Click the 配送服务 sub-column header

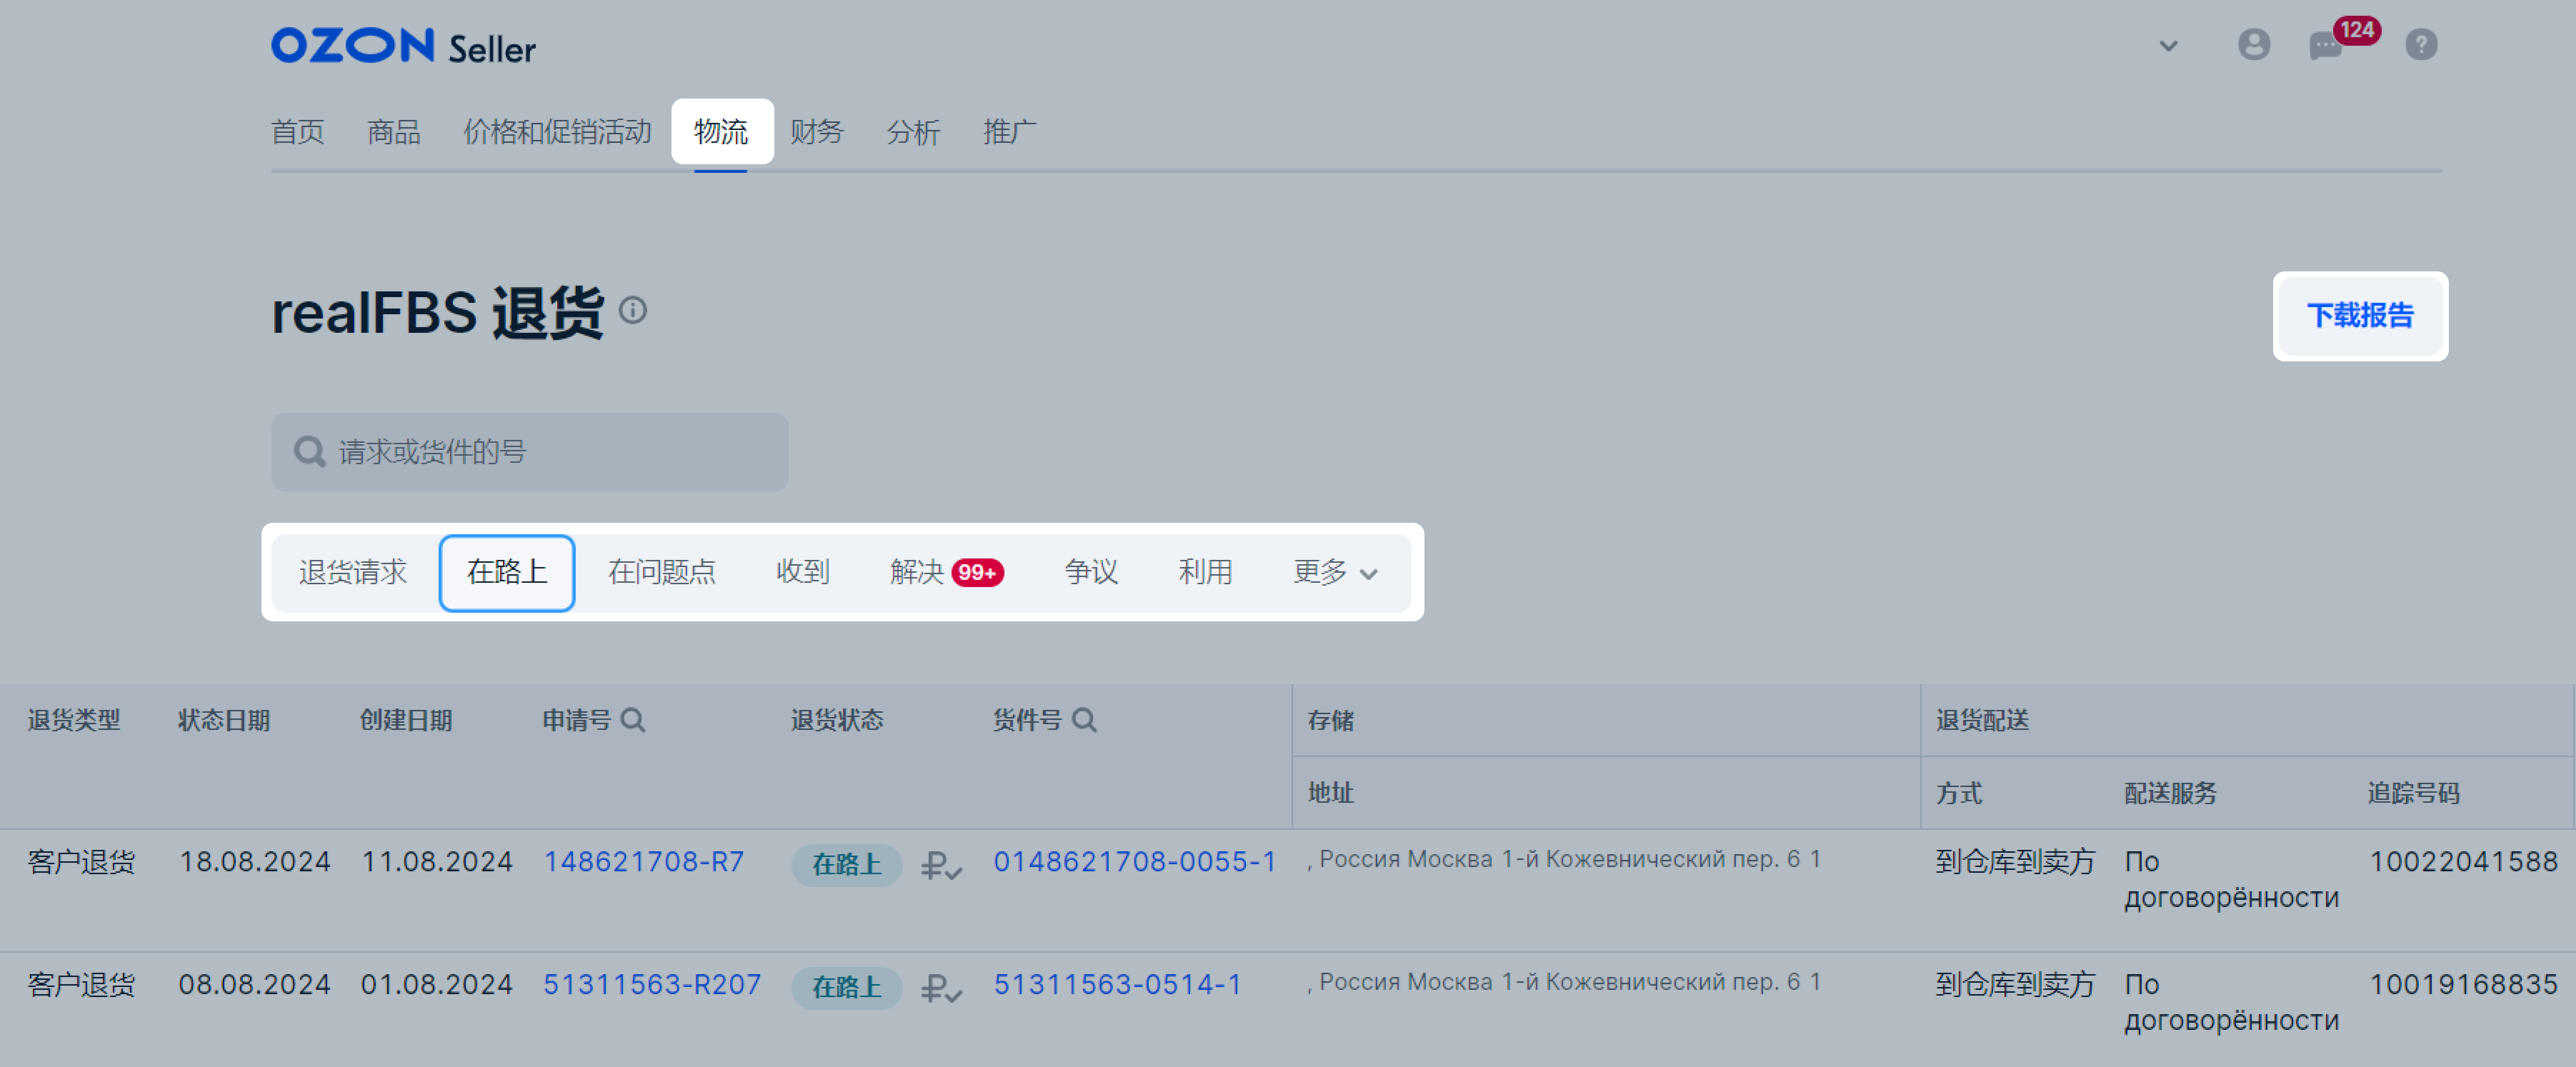point(2170,793)
